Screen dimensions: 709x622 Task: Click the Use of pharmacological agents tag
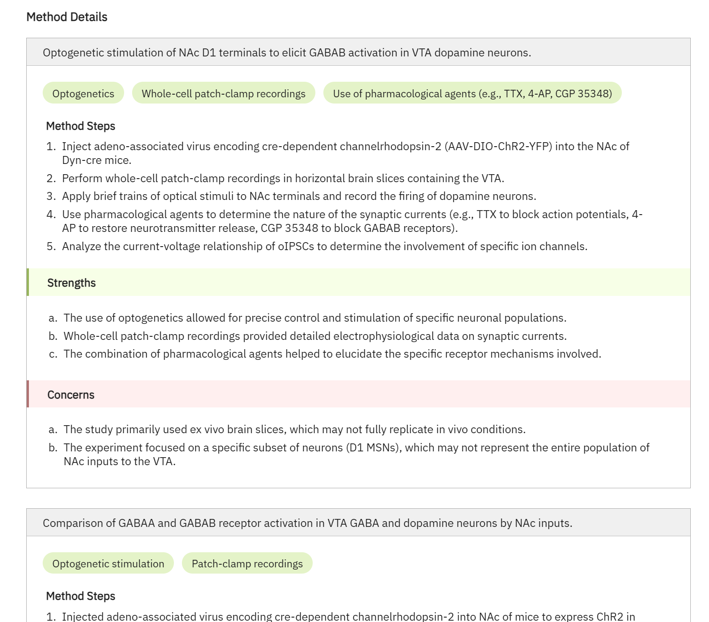pos(472,93)
